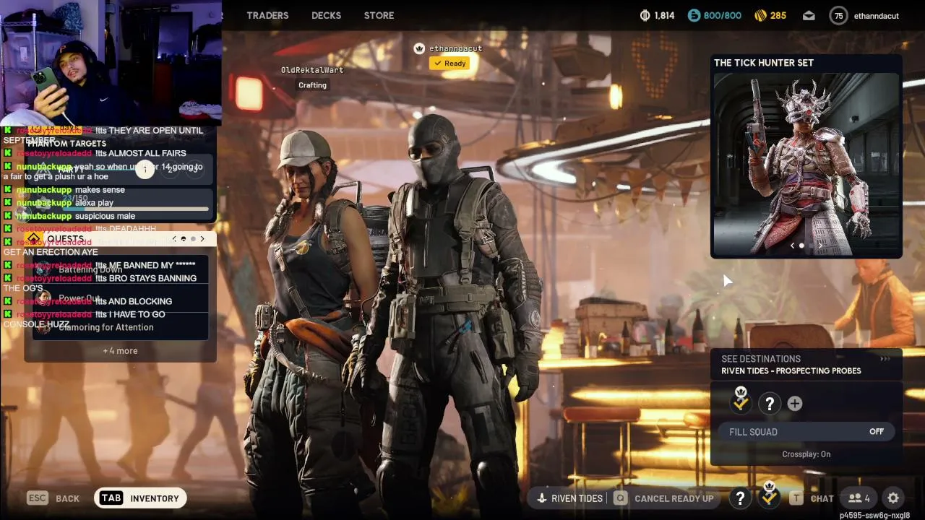Open settings with the gear icon
This screenshot has height=520, width=925.
pos(893,498)
